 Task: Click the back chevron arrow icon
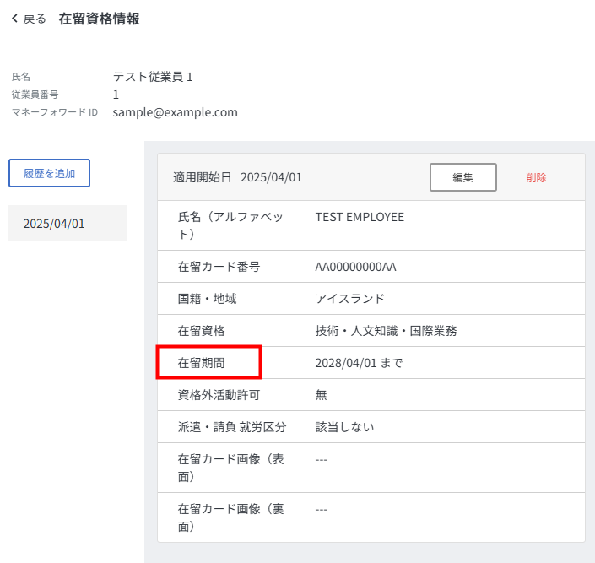pos(14,19)
